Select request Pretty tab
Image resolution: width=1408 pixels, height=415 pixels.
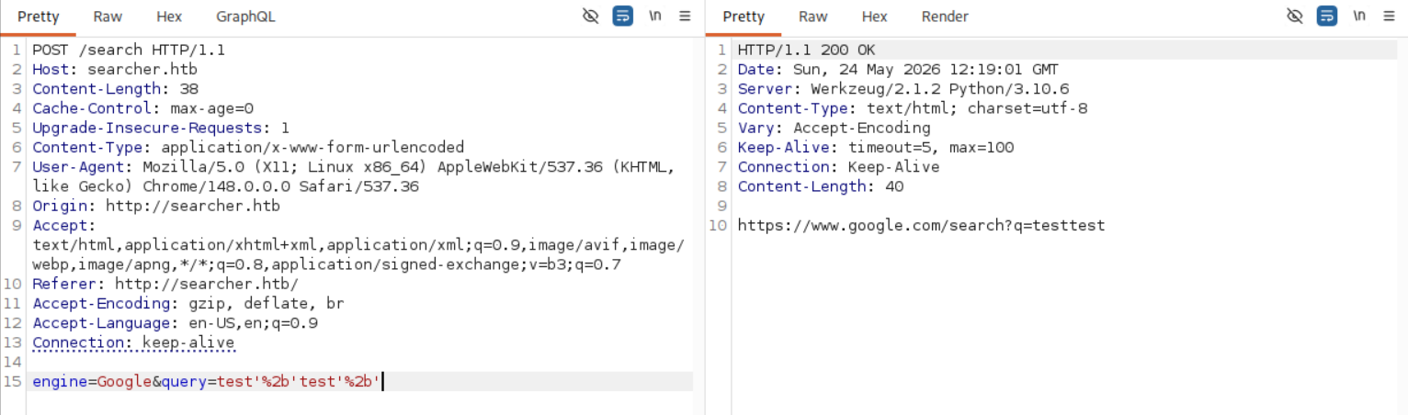point(39,17)
